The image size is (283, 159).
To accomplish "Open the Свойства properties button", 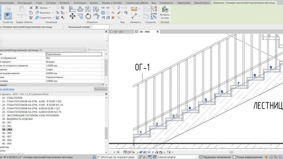I will [x=8, y=16].
